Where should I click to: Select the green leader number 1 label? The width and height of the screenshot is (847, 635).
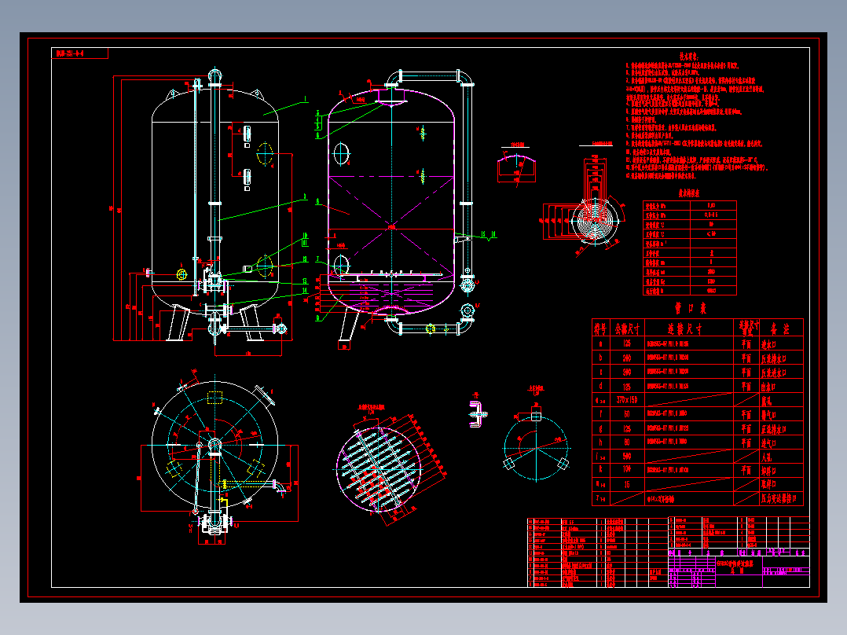pyautogui.click(x=305, y=99)
